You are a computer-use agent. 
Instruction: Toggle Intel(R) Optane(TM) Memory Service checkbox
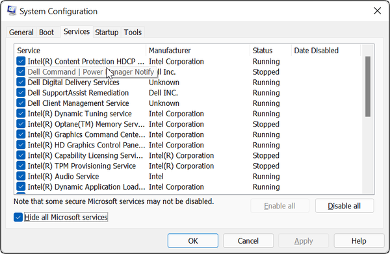coord(21,124)
